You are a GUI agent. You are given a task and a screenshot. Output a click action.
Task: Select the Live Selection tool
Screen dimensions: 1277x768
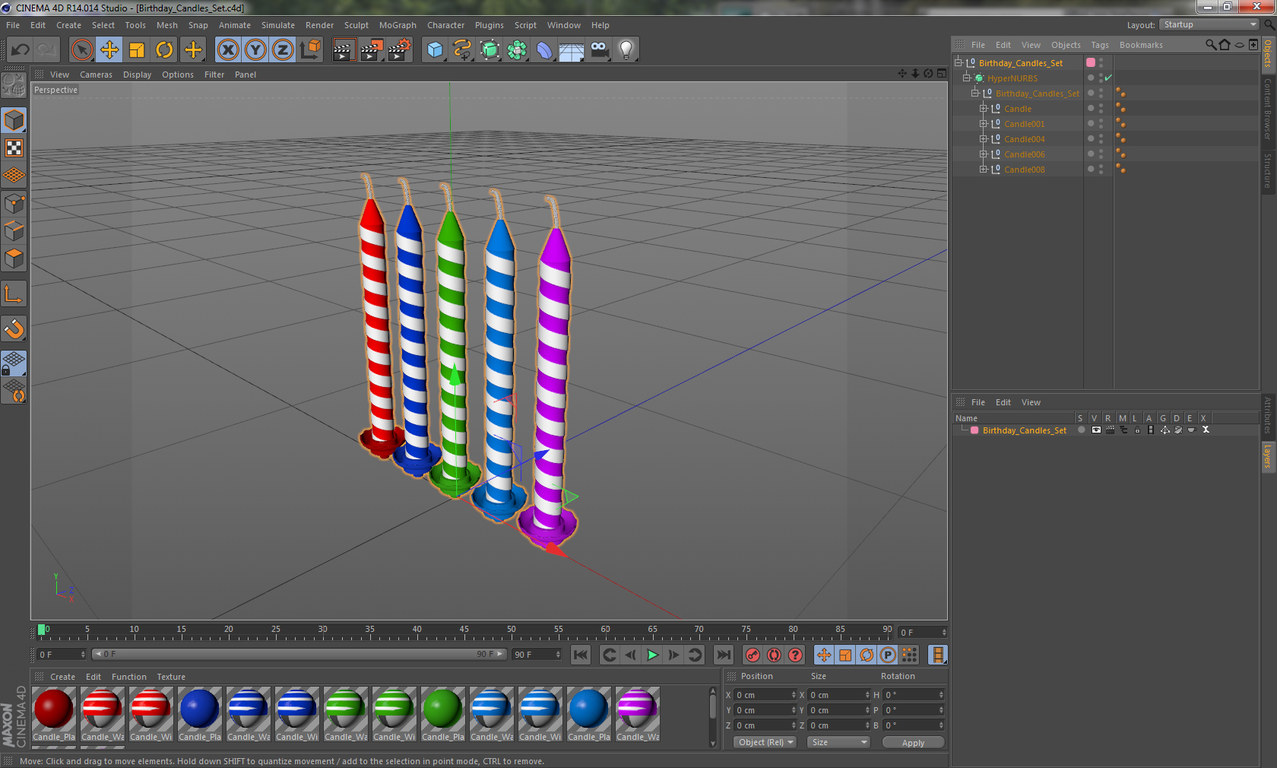[x=82, y=50]
